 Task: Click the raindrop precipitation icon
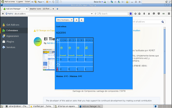(x=57, y=59)
